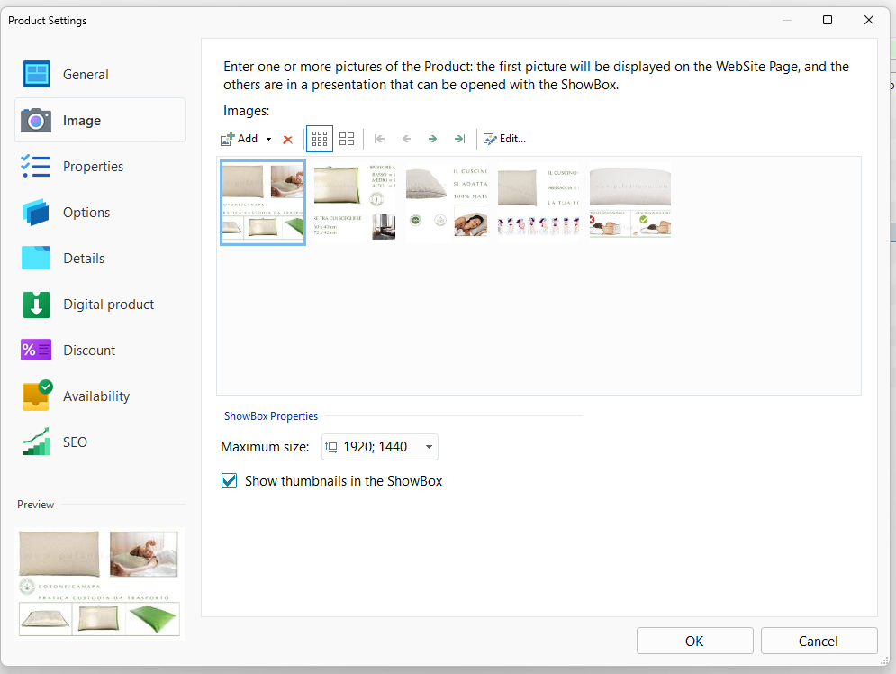Select the last pillow image thumbnail
The height and width of the screenshot is (674, 896).
[x=630, y=203]
